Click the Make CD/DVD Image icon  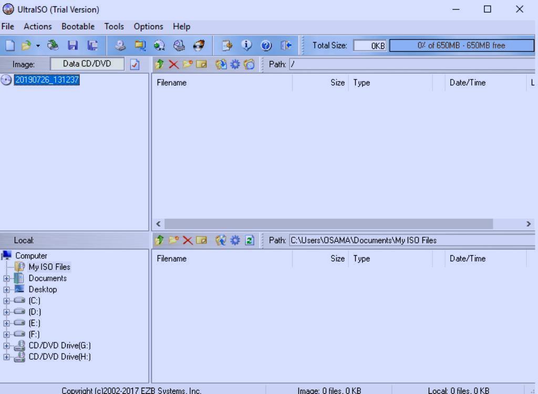tap(120, 45)
